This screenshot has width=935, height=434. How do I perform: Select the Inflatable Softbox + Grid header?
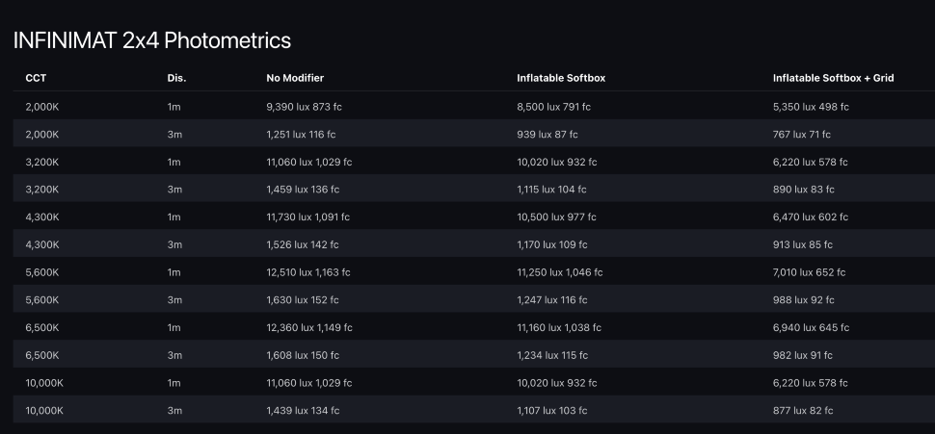pyautogui.click(x=833, y=78)
